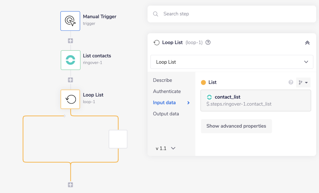Click the Search step input field
Viewport: 319px width, 193px height.
point(236,14)
